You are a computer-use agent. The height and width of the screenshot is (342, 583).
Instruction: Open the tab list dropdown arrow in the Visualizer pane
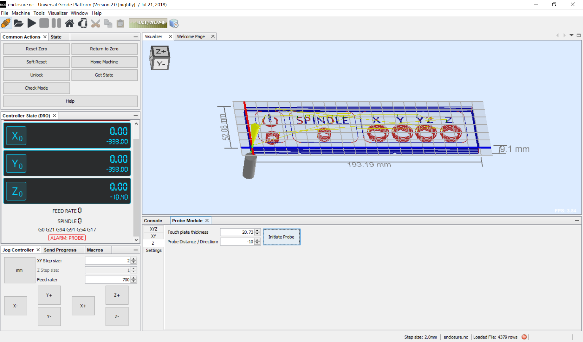click(571, 35)
